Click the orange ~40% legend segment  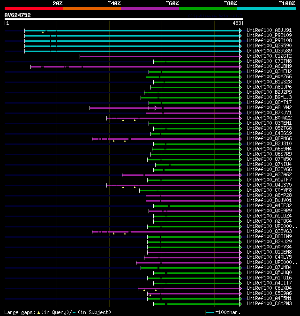[x=92, y=8]
